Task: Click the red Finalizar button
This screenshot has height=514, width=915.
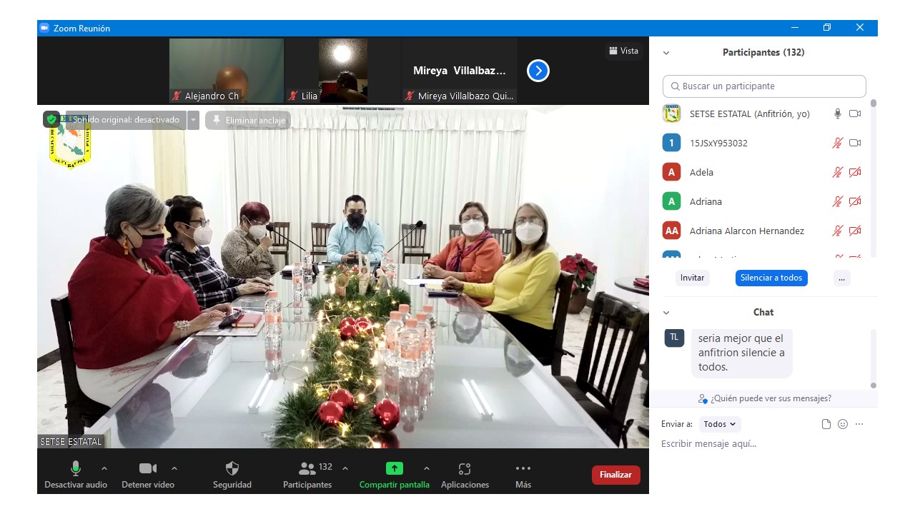Action: (x=616, y=475)
